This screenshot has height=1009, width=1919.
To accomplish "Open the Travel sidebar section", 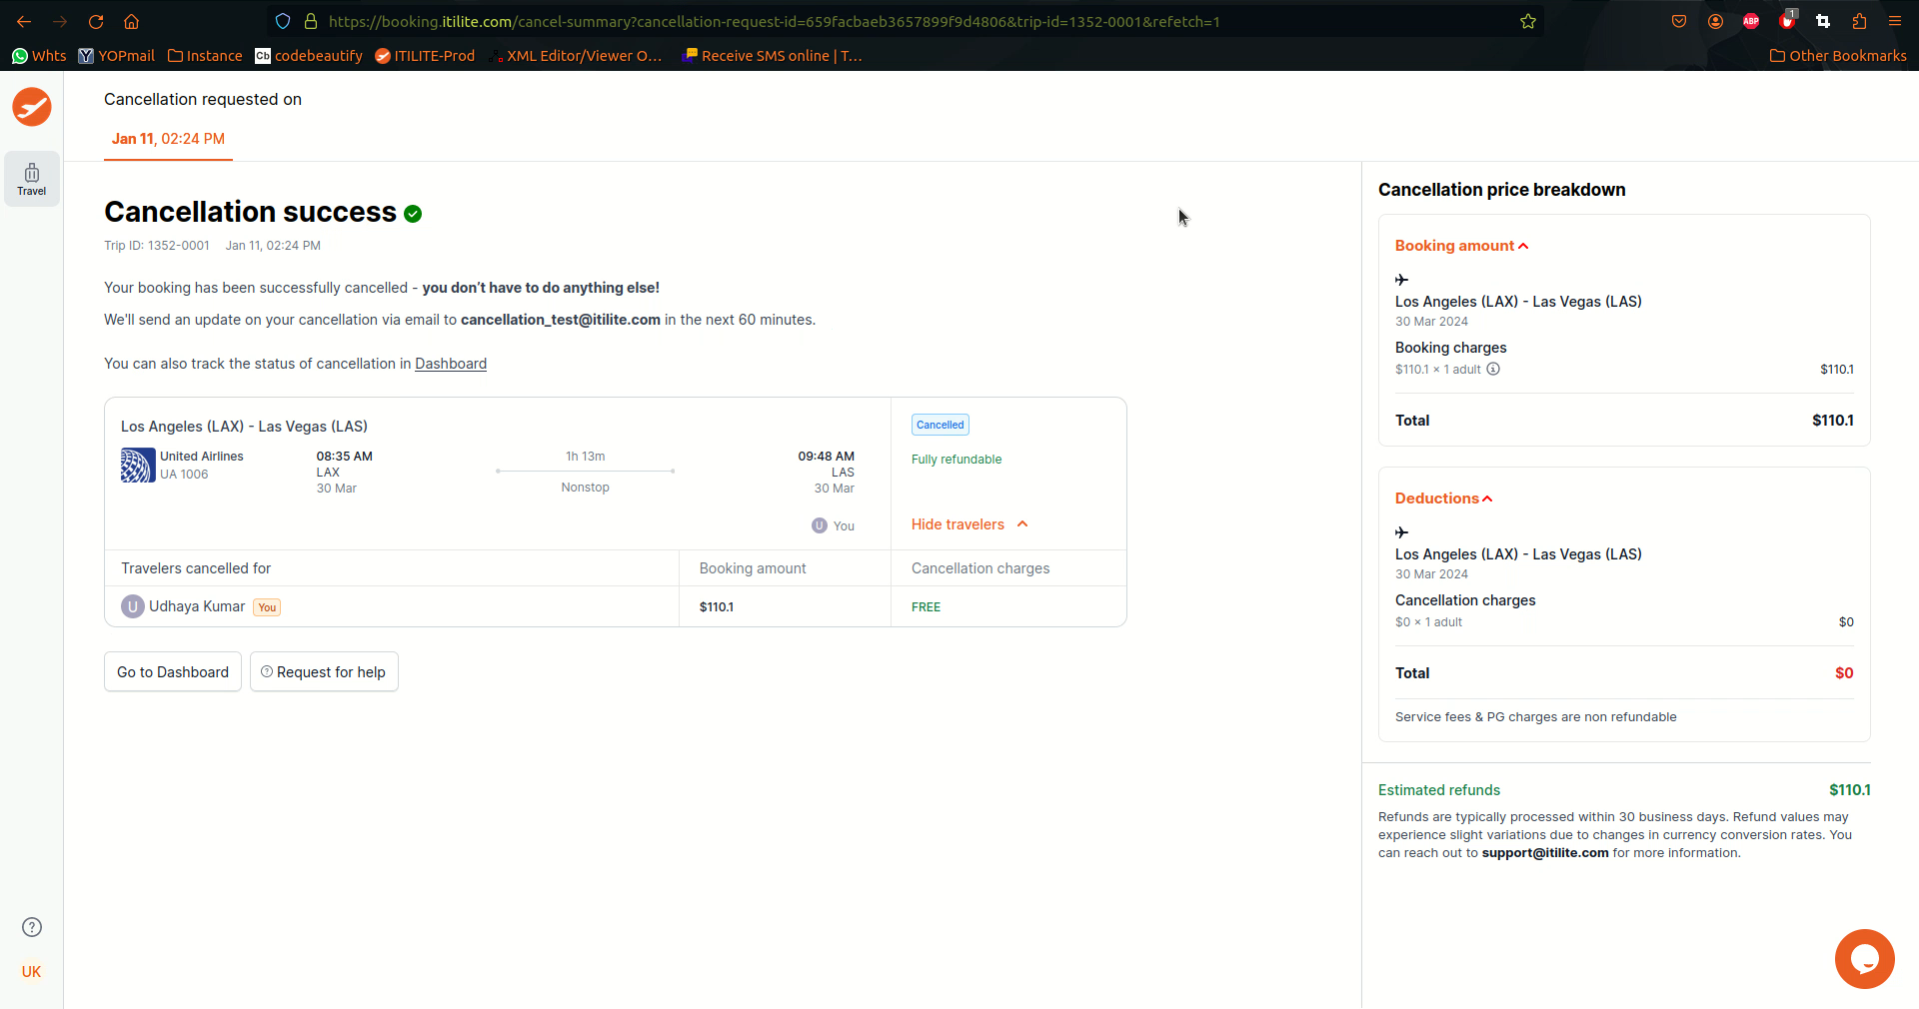I will point(32,179).
